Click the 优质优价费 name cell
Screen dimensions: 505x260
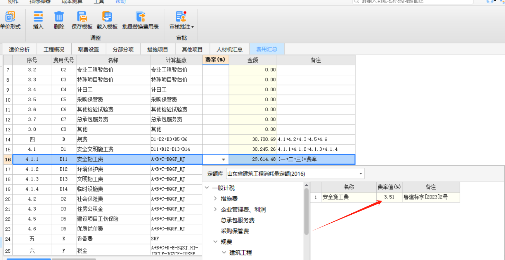click(x=113, y=229)
